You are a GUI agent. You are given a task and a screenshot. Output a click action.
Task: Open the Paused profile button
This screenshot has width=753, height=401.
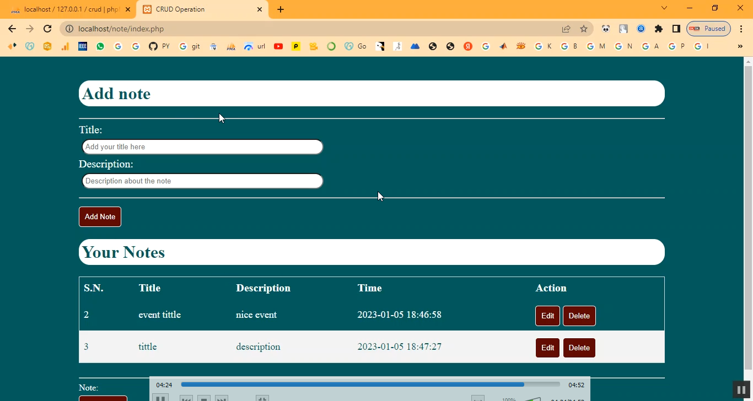(708, 29)
